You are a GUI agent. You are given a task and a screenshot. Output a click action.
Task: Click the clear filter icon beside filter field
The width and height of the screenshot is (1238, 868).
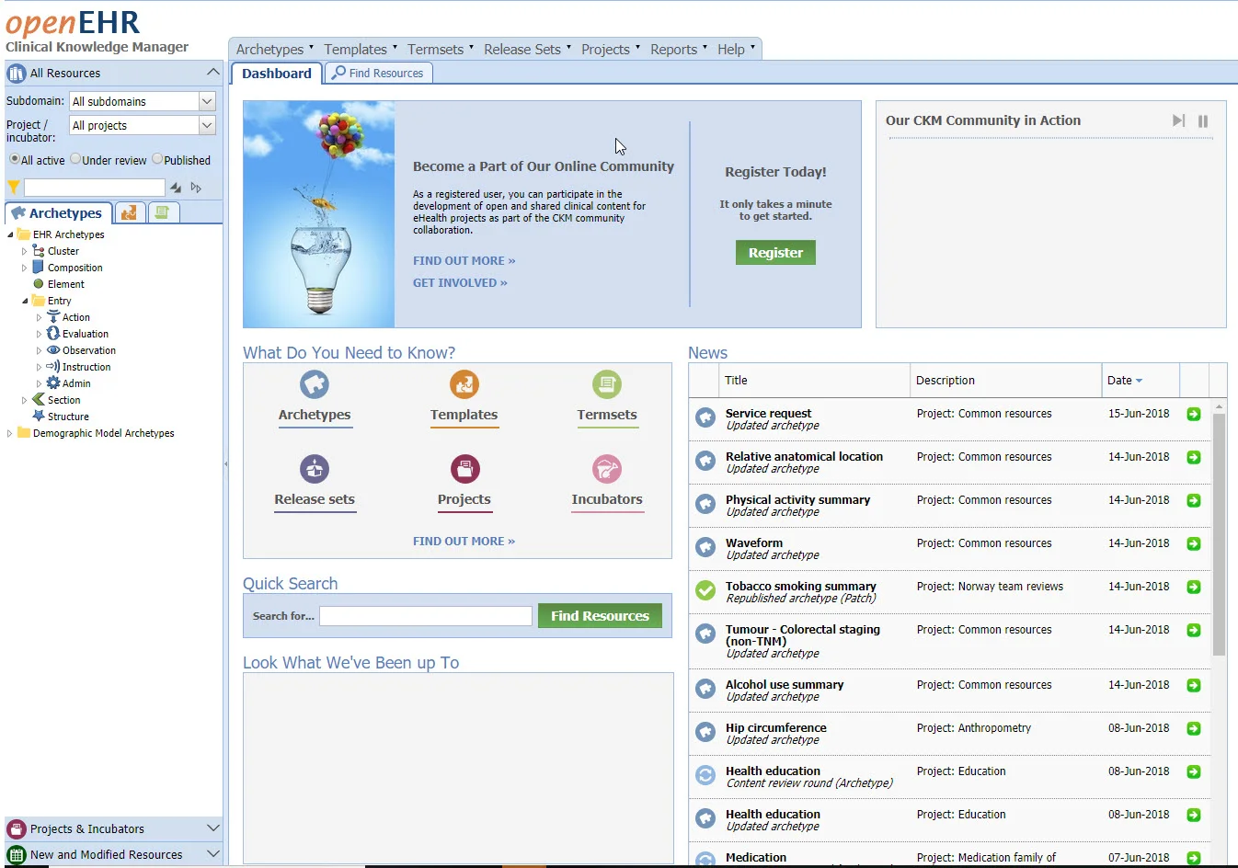pyautogui.click(x=176, y=188)
